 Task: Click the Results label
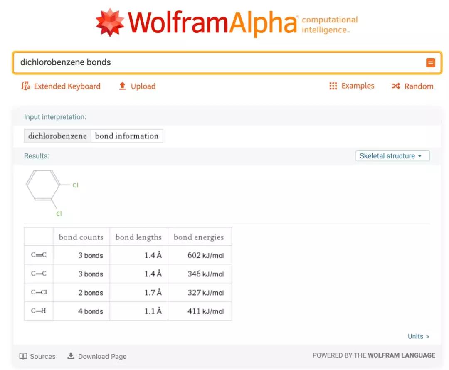click(37, 156)
